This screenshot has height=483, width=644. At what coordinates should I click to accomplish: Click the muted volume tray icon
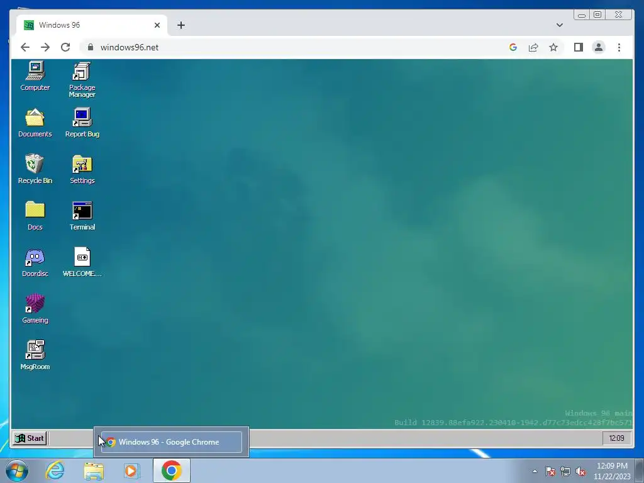(x=580, y=471)
